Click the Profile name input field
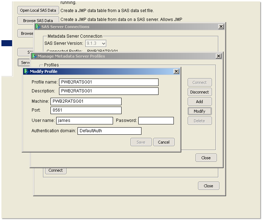This screenshot has width=262, height=220. click(x=109, y=82)
